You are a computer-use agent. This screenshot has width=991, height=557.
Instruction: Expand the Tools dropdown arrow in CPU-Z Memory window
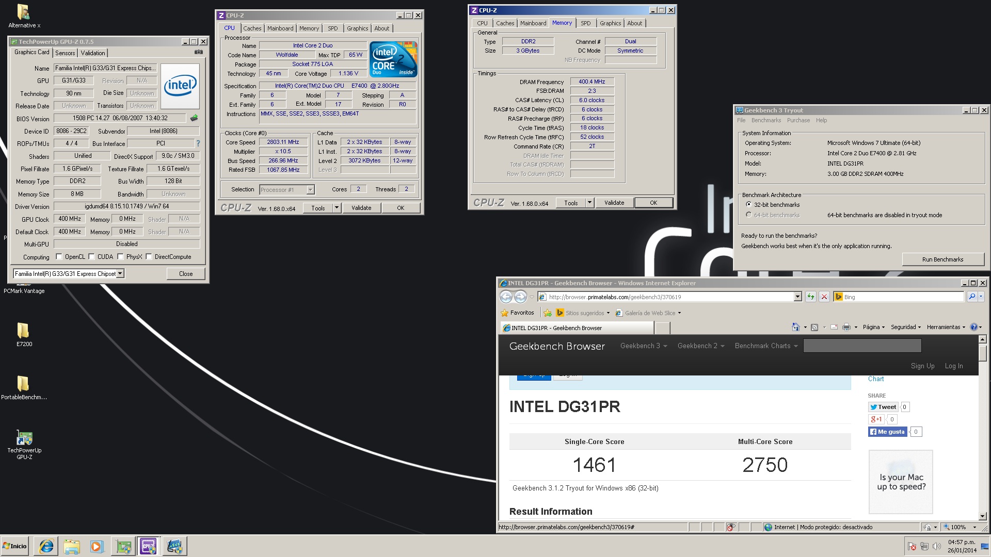[x=589, y=203]
